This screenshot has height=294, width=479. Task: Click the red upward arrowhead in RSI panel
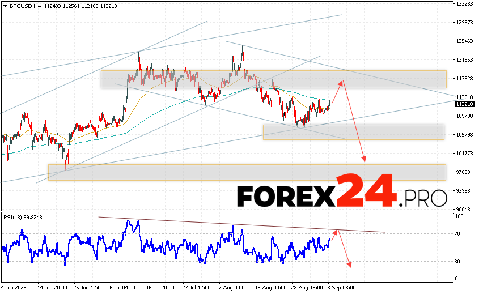point(337,231)
